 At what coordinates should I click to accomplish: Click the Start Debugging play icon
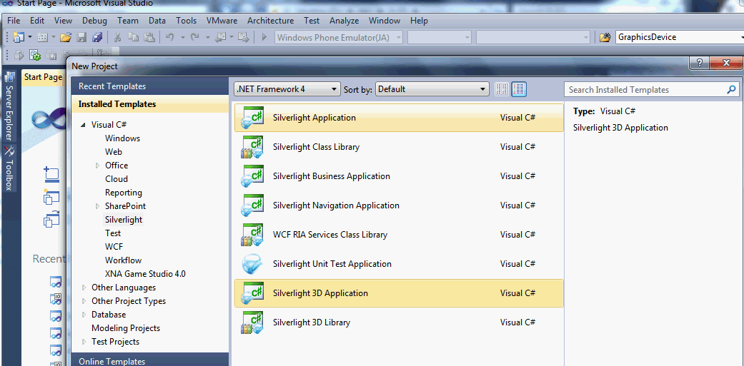[264, 37]
